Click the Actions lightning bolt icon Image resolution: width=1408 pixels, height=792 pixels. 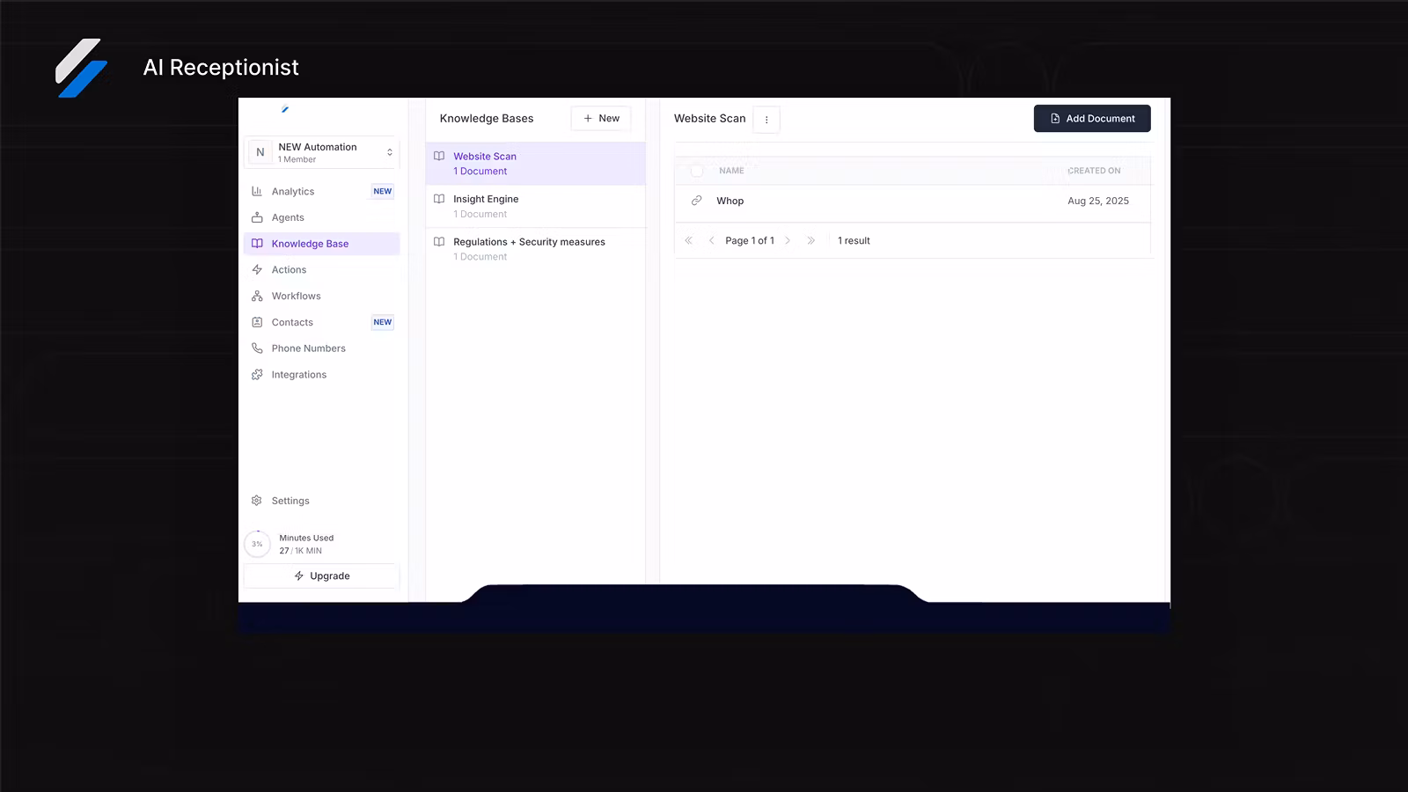257,270
